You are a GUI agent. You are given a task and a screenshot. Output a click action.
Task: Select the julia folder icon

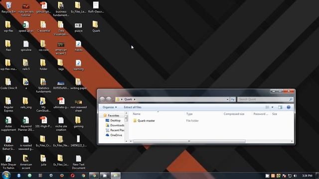43,160
